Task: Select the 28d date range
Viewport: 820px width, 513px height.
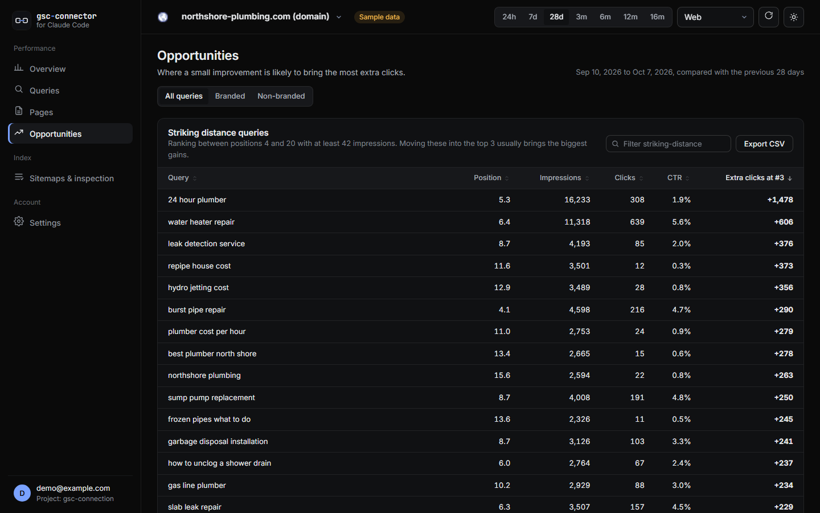Action: pyautogui.click(x=556, y=17)
